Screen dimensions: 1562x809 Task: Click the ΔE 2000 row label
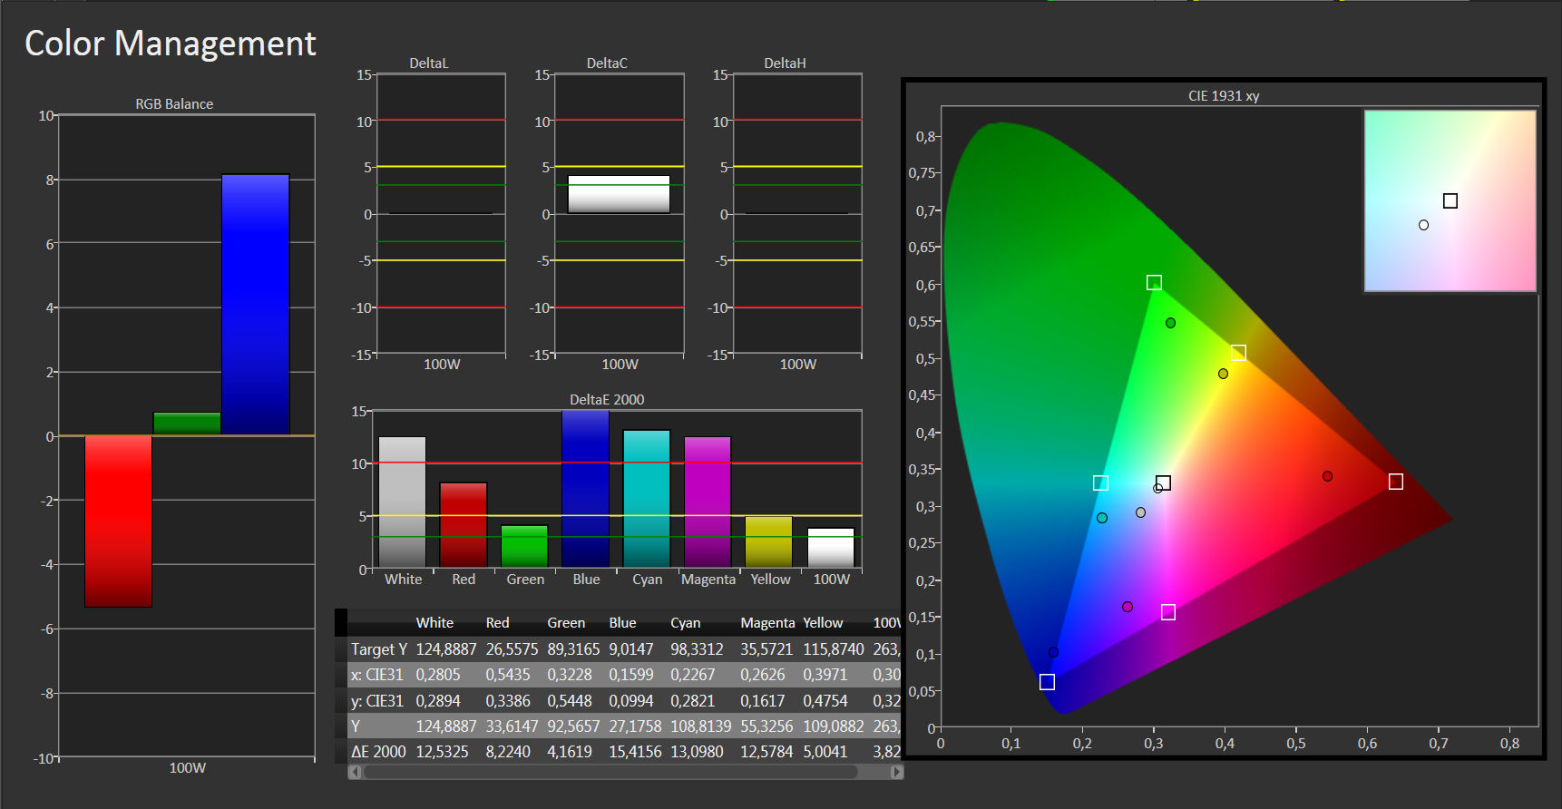pyautogui.click(x=378, y=752)
